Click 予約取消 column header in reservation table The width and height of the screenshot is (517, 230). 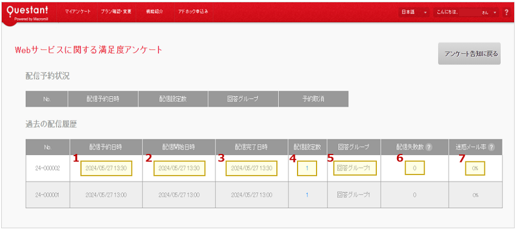coord(313,99)
